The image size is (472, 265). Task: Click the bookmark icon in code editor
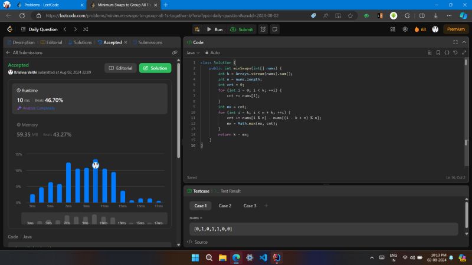(x=438, y=52)
